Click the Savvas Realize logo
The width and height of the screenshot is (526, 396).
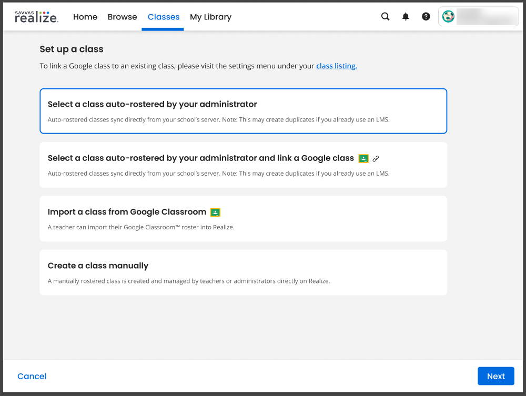click(37, 17)
